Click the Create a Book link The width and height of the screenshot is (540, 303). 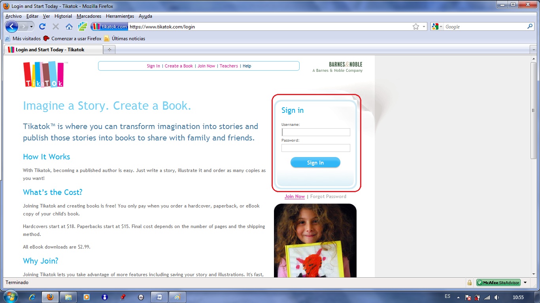(x=179, y=66)
